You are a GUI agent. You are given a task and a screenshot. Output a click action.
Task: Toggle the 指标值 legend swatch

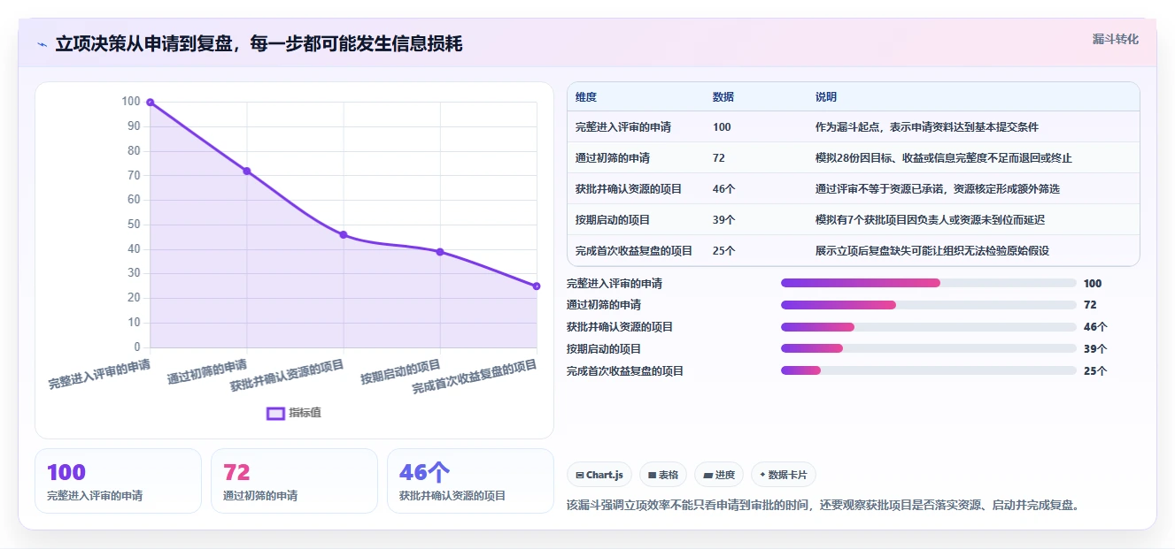pyautogui.click(x=275, y=413)
